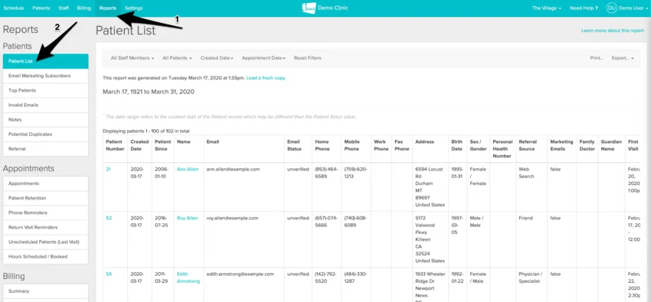This screenshot has width=651, height=302.
Task: Click the DU user avatar icon
Action: pyautogui.click(x=611, y=8)
